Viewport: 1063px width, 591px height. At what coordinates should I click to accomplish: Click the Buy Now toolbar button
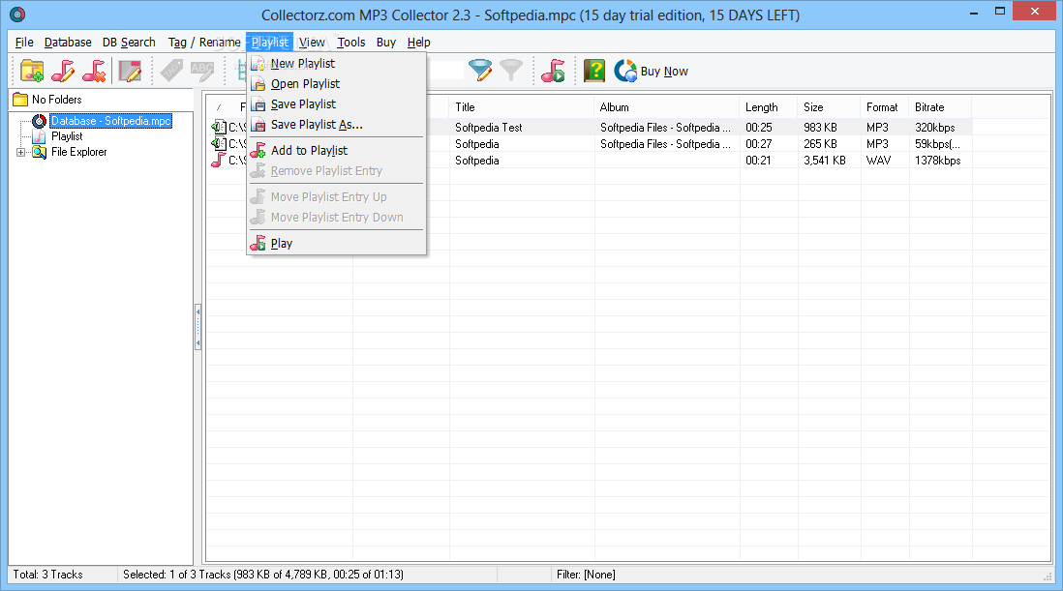(x=651, y=71)
